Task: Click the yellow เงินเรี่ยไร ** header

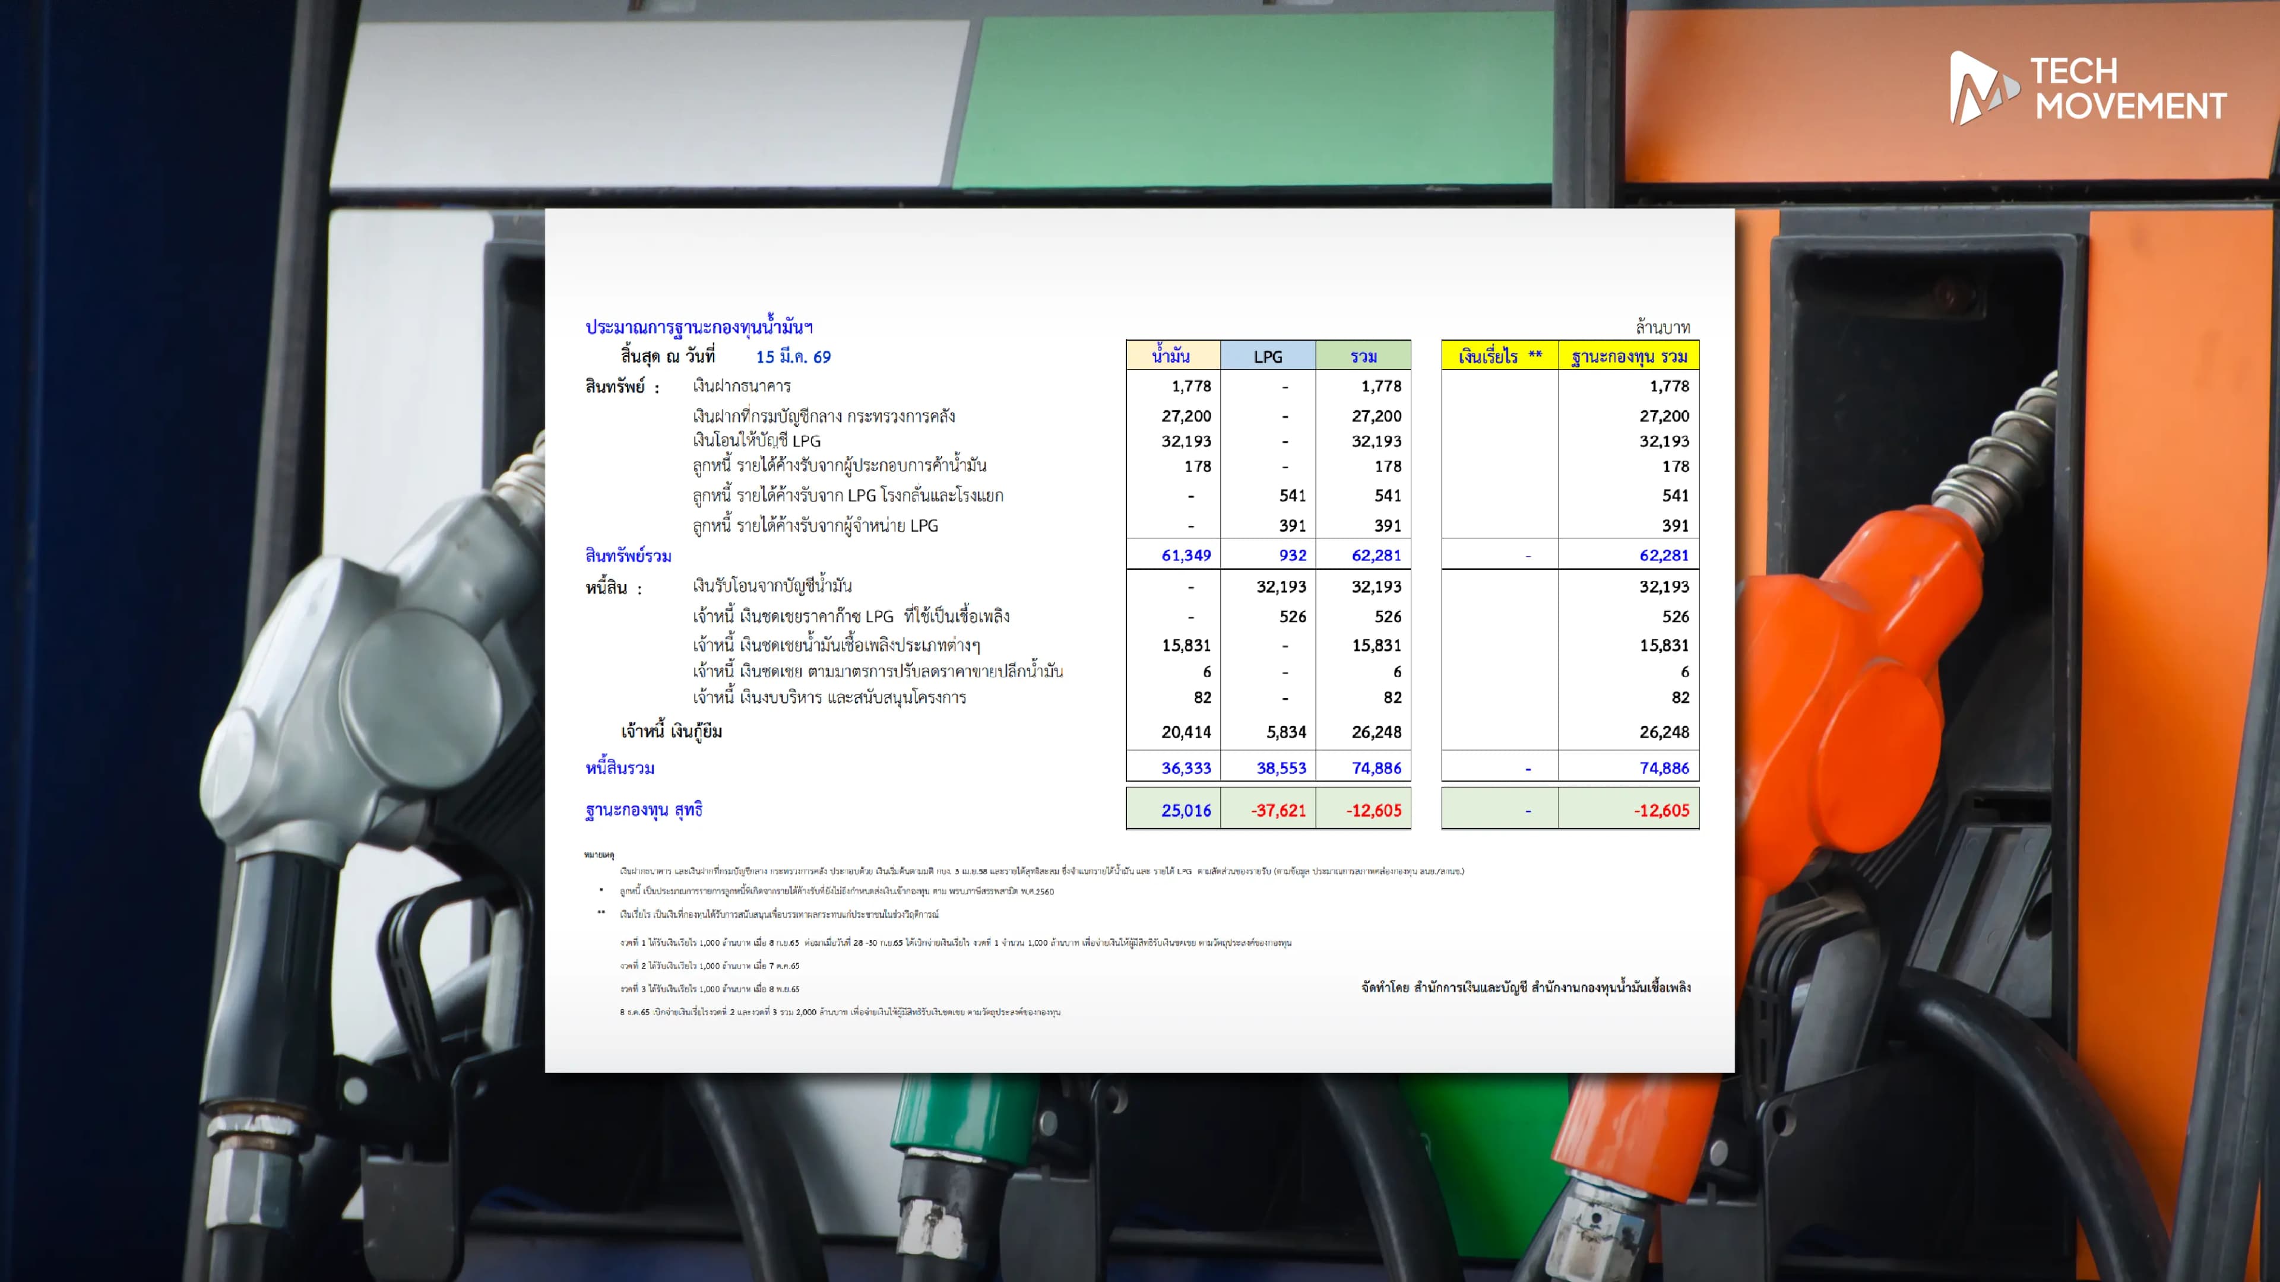Action: (1499, 356)
